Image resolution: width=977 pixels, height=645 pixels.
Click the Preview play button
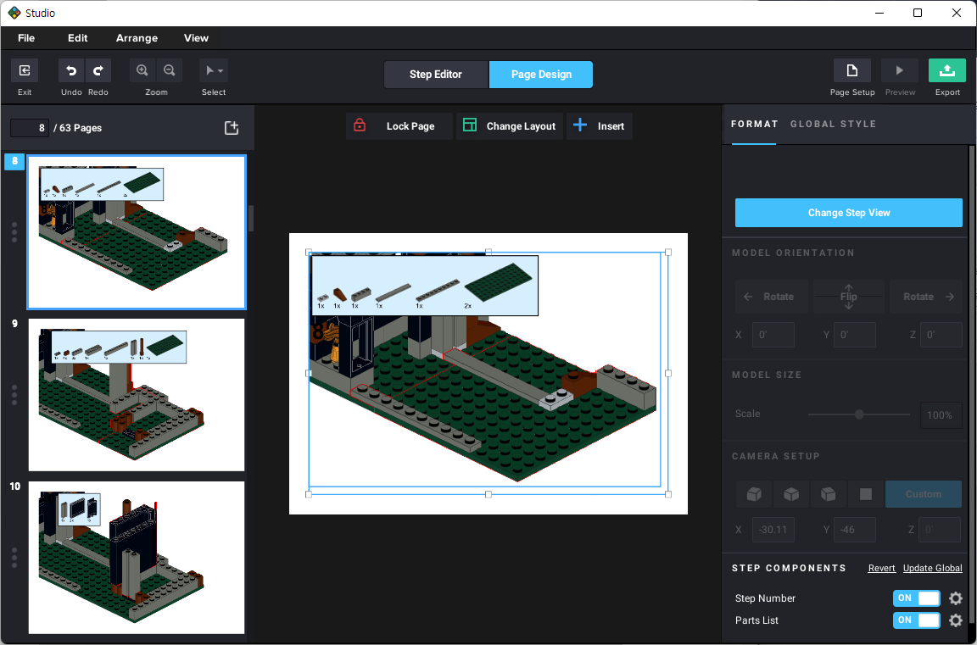coord(899,70)
